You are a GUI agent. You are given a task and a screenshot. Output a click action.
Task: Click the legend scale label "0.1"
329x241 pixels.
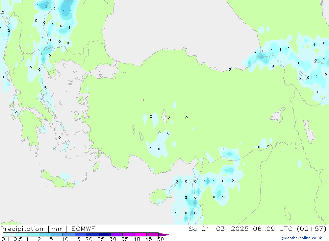6,239
